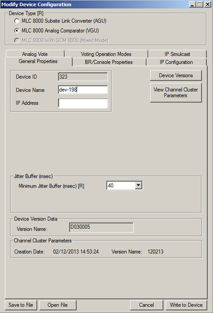
Task: Cancel the device configuration changes
Action: coord(147,305)
